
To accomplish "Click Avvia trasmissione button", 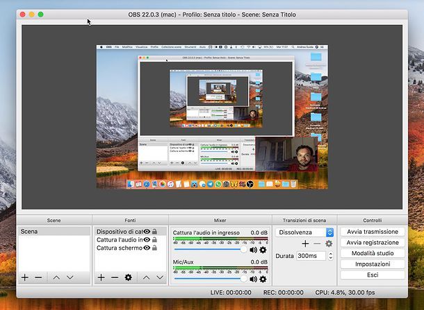I will [x=373, y=232].
